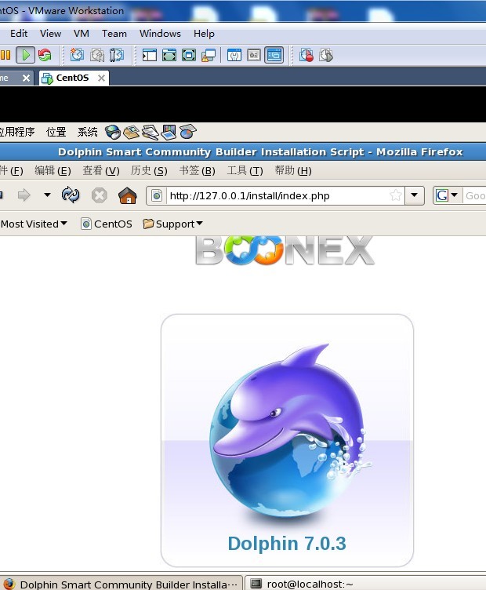
Task: Expand the Support bookmarks folder
Action: tap(173, 224)
